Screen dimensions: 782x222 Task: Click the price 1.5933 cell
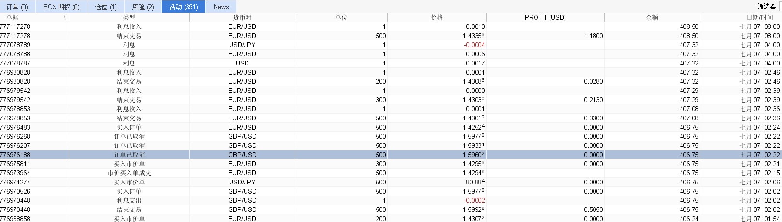pos(475,145)
